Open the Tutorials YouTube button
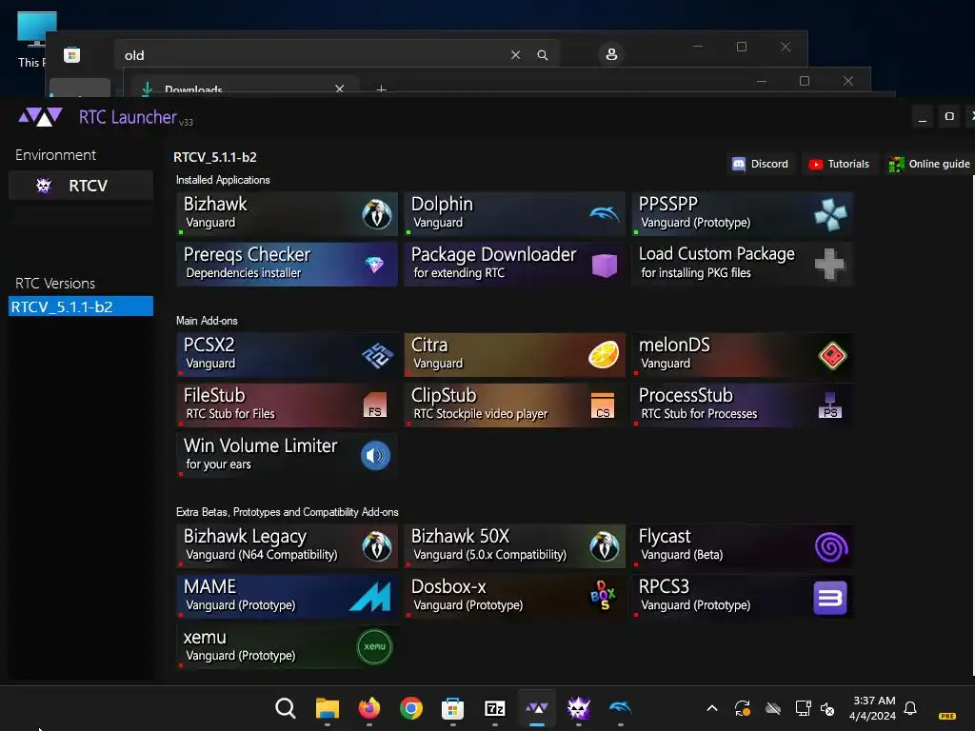 tap(840, 164)
